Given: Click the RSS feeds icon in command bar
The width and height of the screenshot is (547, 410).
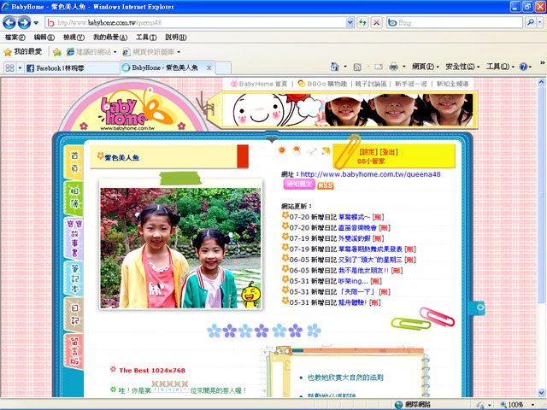Looking at the screenshot, I should point(357,67).
